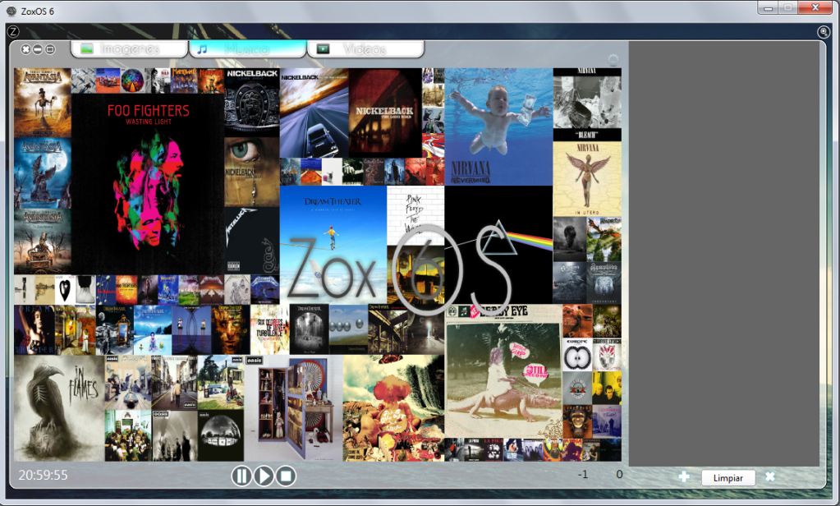Select Nickelback belt buckle album cover
The height and width of the screenshot is (506, 840).
pyautogui.click(x=252, y=103)
